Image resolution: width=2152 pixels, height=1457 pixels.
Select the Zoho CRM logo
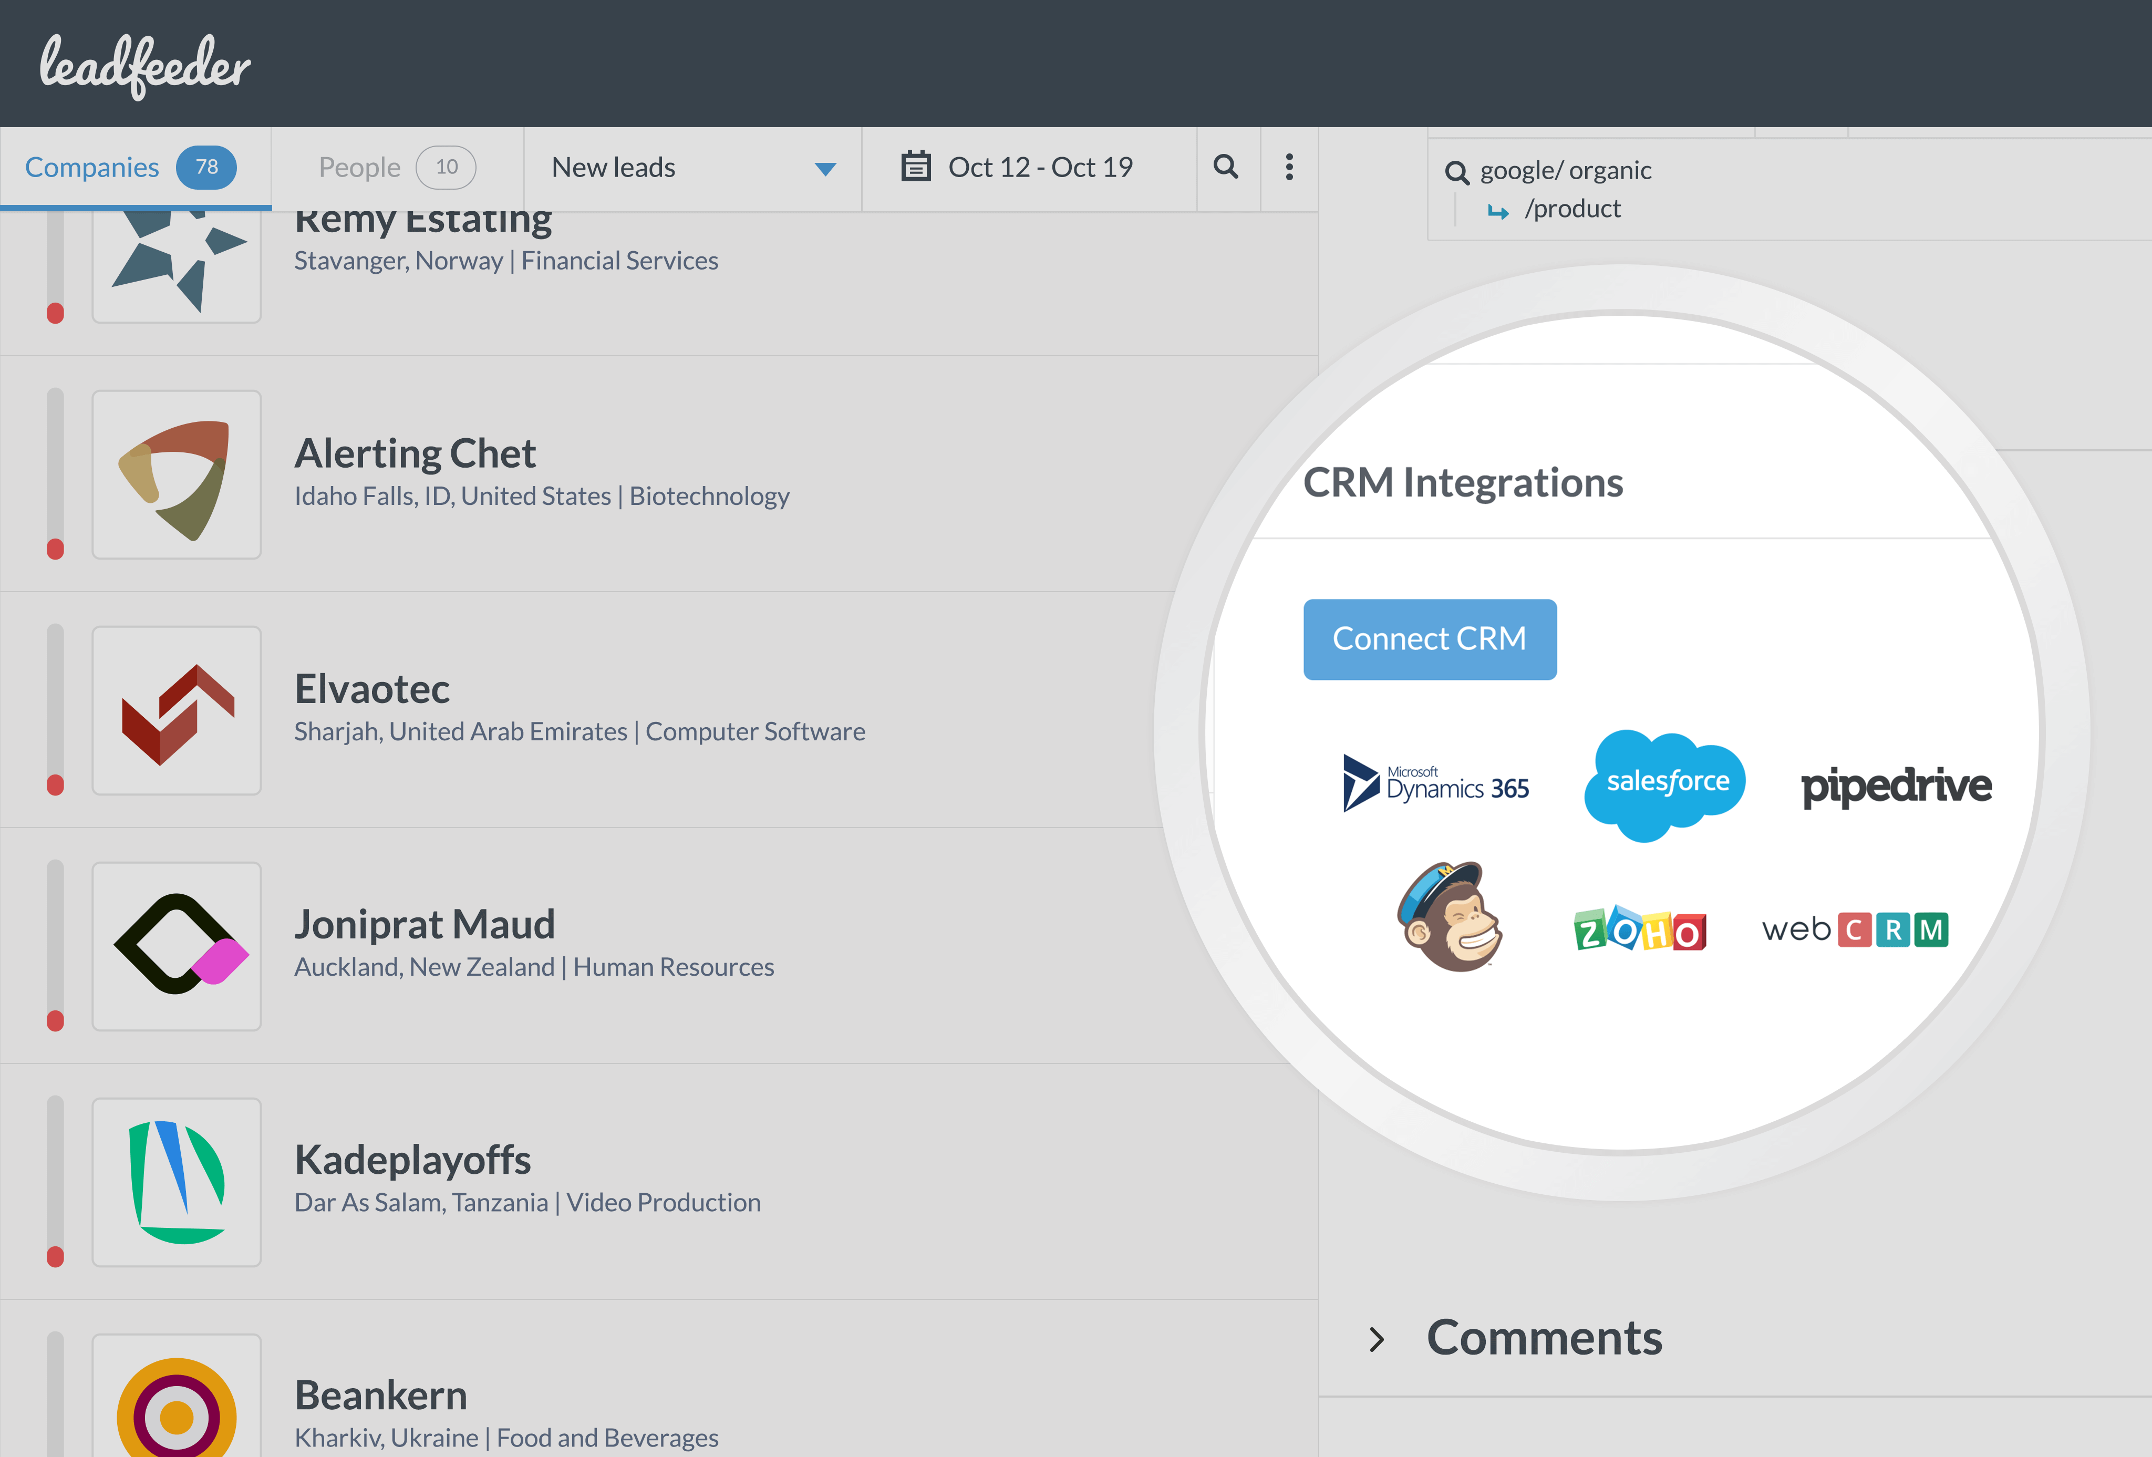pos(1640,929)
